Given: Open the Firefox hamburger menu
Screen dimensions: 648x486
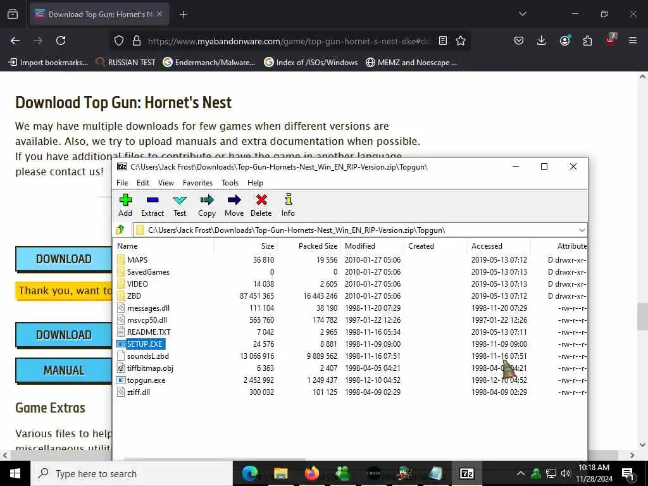Looking at the screenshot, I should pos(633,40).
